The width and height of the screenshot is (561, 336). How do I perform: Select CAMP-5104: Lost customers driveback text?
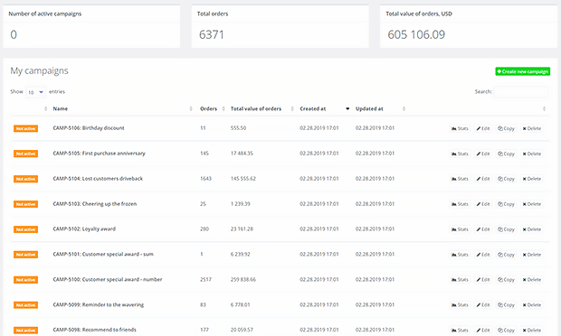point(98,179)
